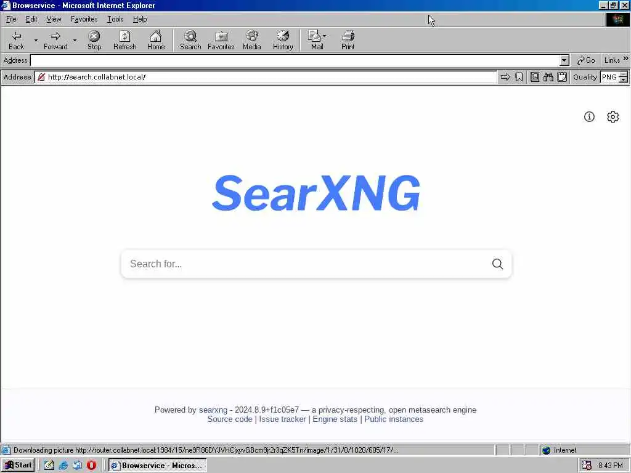Open the Tools menu
Viewport: 631px width, 473px height.
(115, 19)
